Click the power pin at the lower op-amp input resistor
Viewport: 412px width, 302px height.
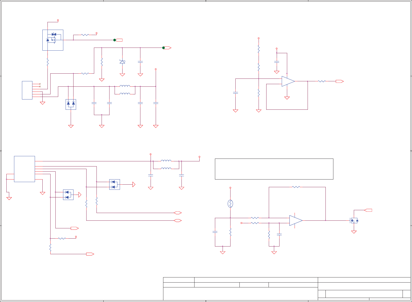tap(241, 223)
